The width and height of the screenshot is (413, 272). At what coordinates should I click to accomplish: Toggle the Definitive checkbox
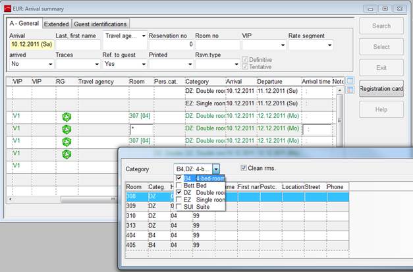click(x=245, y=59)
